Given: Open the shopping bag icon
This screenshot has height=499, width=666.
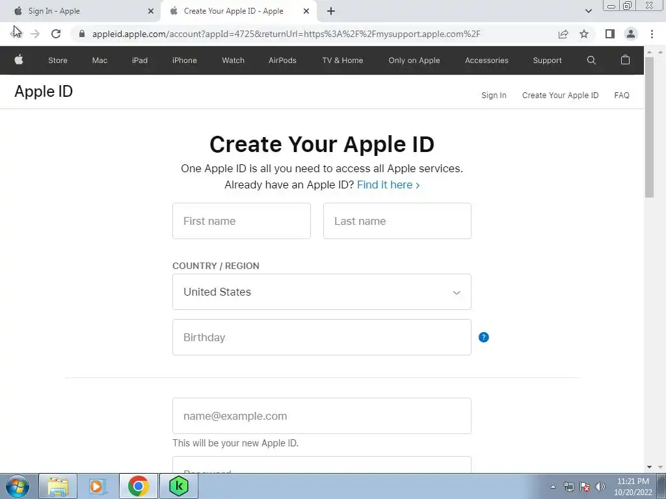Looking at the screenshot, I should pyautogui.click(x=625, y=60).
